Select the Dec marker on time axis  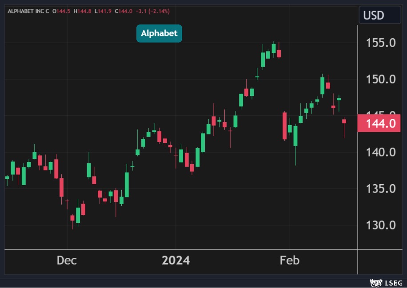click(67, 260)
